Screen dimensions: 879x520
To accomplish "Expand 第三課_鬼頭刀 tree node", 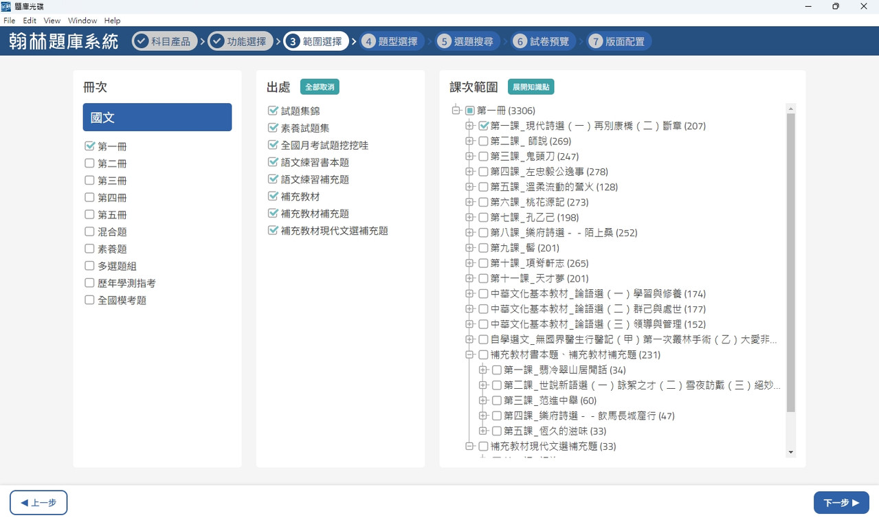I will pyautogui.click(x=469, y=156).
